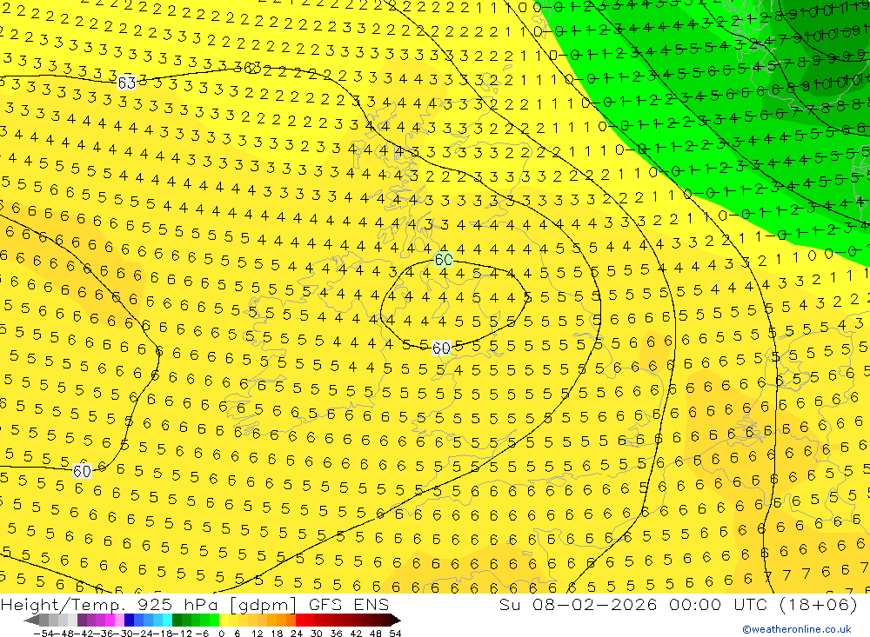Click the gray left arrow end of colour bar
This screenshot has height=637, width=870.
(31, 620)
